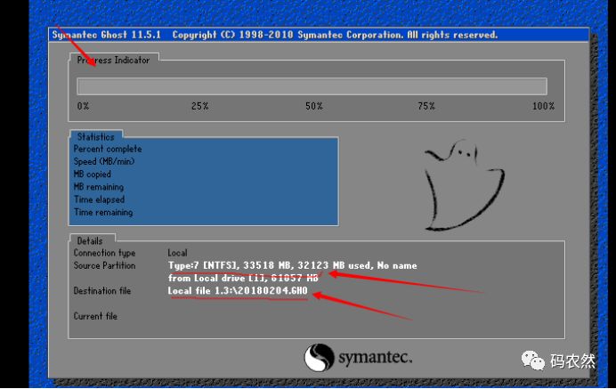The image size is (616, 389).
Task: Click the Local file 1.3:\20180204.GHO value
Action: coord(238,291)
